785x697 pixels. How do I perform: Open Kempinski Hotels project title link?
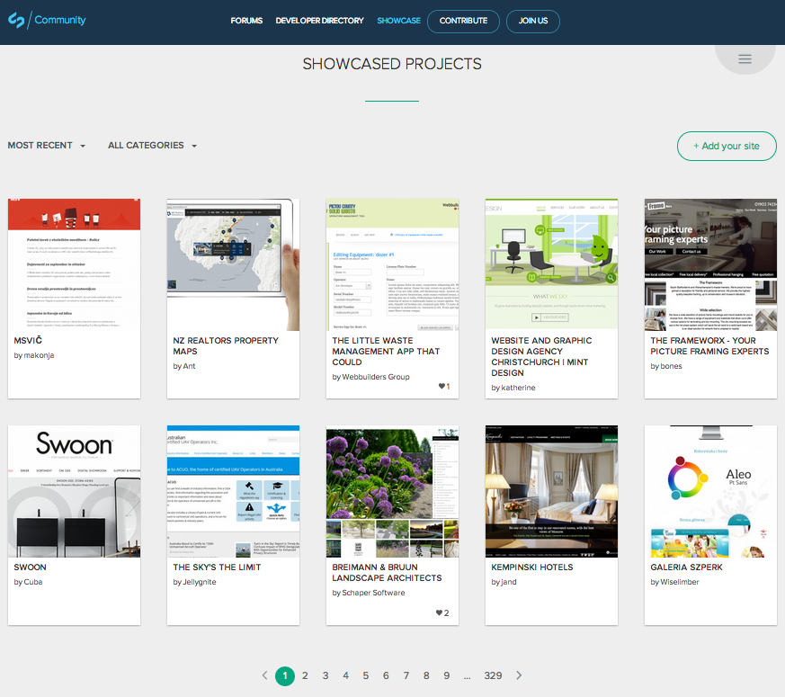point(532,567)
